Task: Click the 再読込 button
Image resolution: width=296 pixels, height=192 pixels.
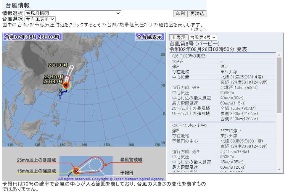Action: click(197, 14)
